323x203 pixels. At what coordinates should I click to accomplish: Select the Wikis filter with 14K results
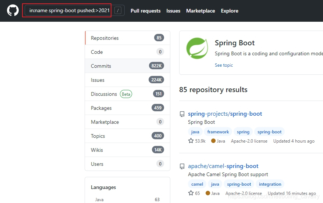click(128, 150)
